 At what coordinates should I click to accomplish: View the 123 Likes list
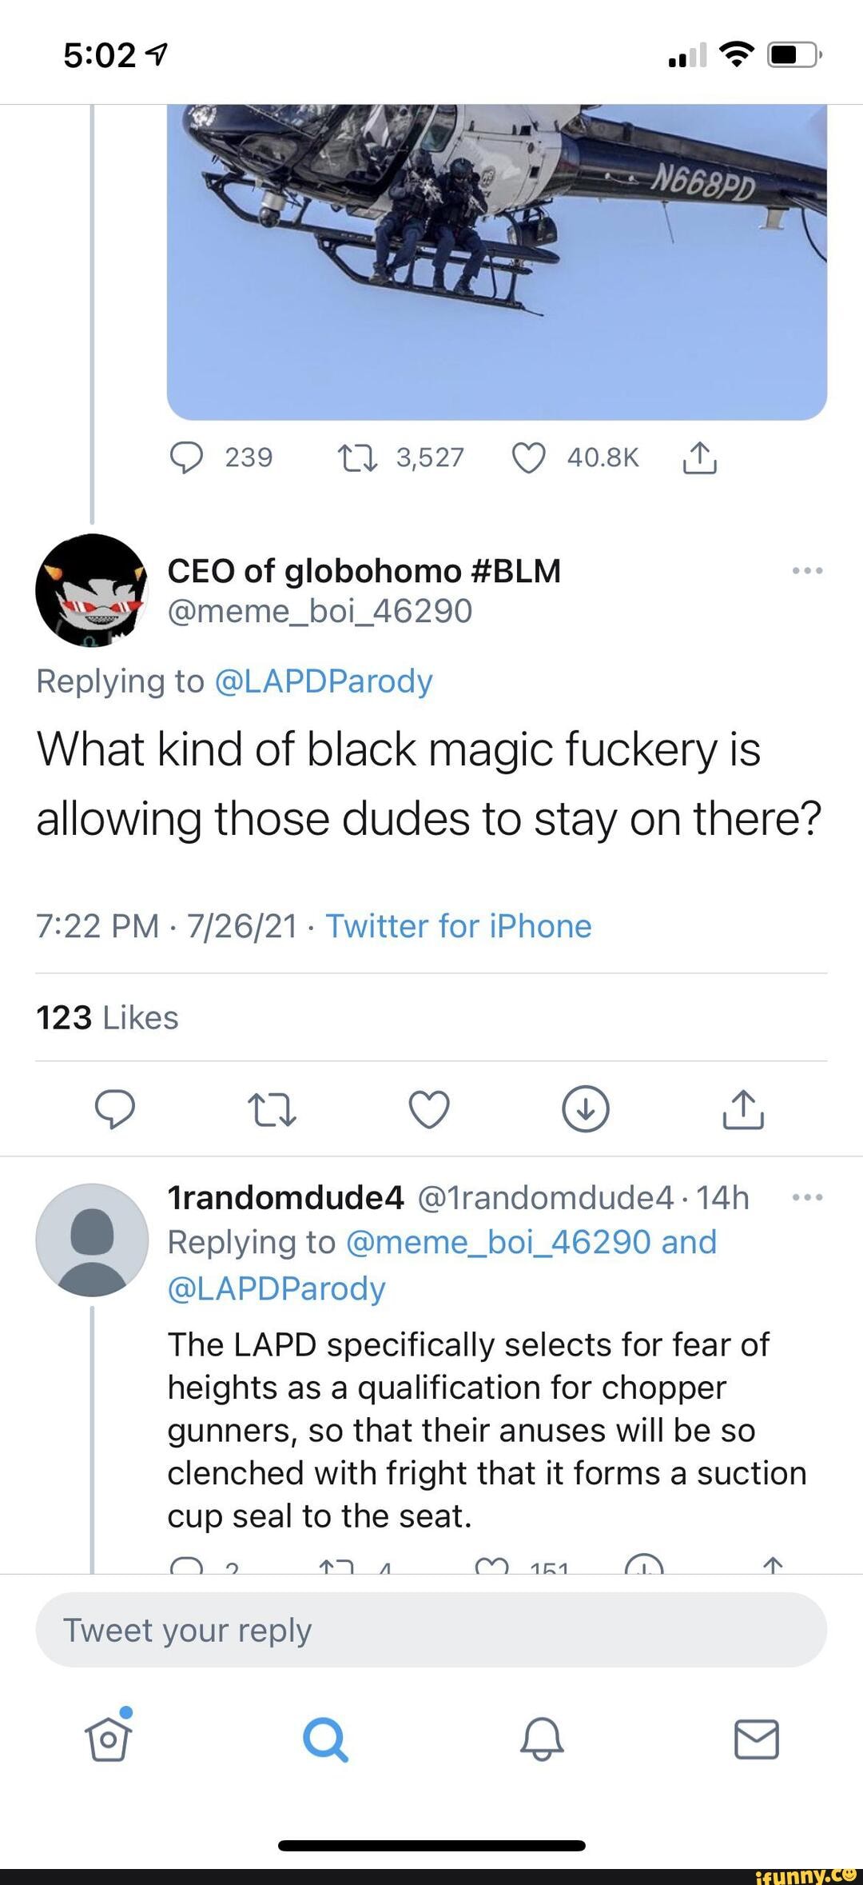click(x=108, y=1017)
